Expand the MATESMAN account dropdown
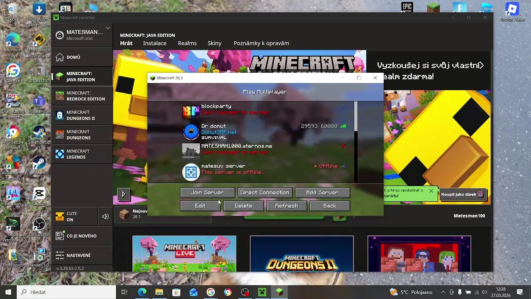Screen dimensions: 531x299 point(107,28)
